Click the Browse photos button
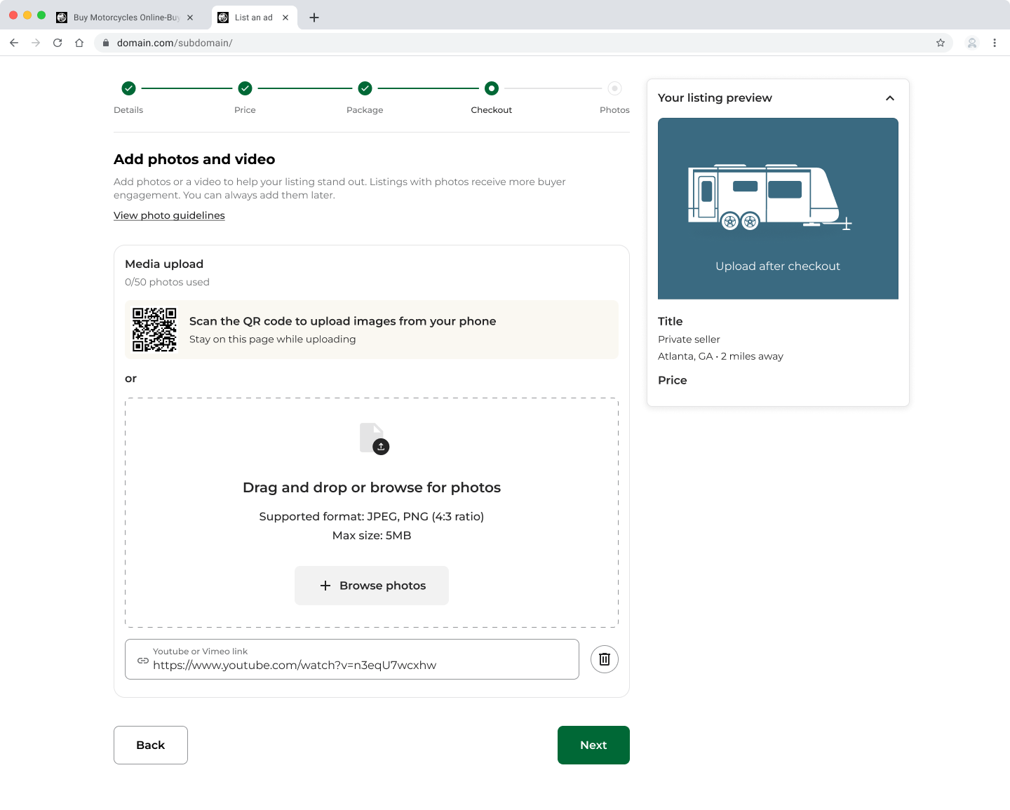This screenshot has height=810, width=1010. pos(372,586)
